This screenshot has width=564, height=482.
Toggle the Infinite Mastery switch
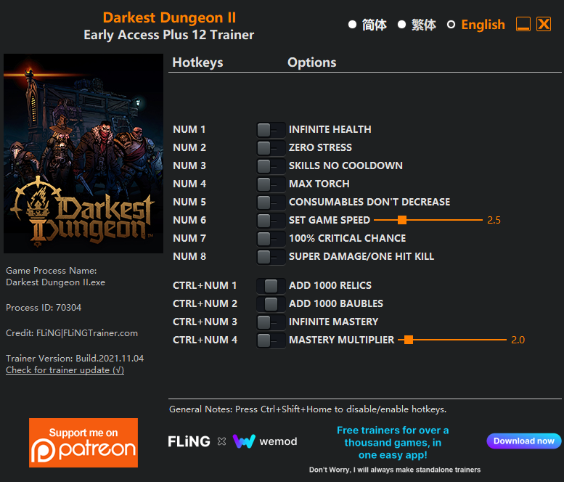pyautogui.click(x=271, y=322)
